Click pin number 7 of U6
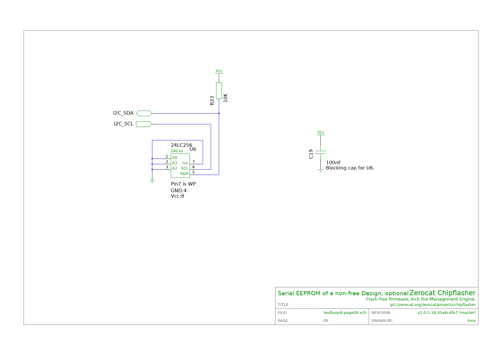This screenshot has height=355, width=502. point(193,162)
